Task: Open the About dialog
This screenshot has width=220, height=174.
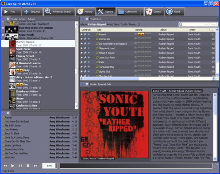Action: click(174, 12)
